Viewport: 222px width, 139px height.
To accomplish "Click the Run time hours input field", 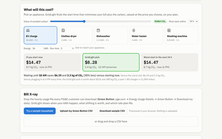I will tap(66, 48).
